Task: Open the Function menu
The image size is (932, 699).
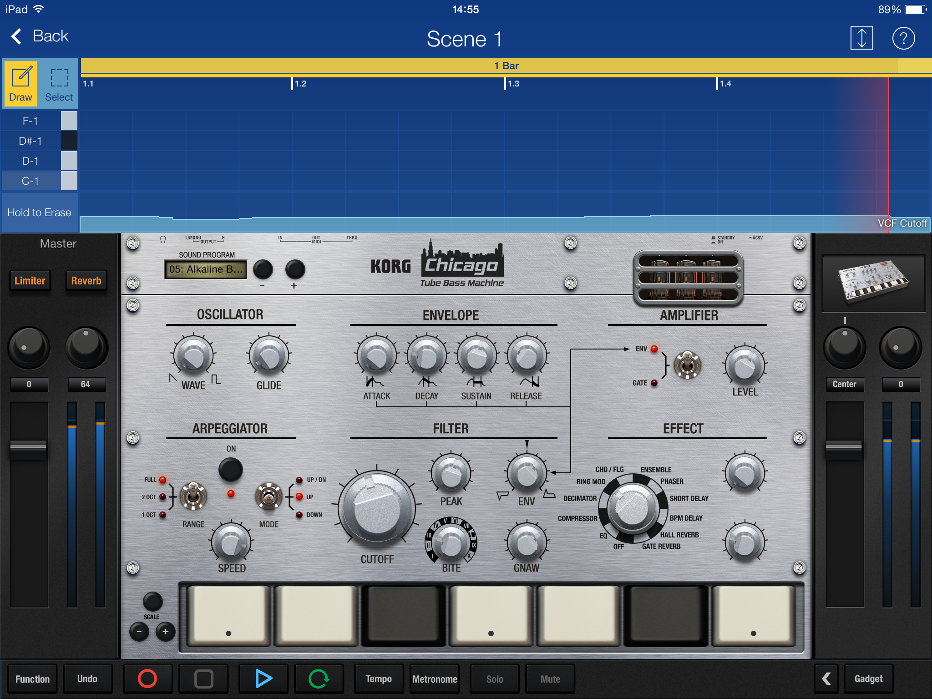Action: 32,679
